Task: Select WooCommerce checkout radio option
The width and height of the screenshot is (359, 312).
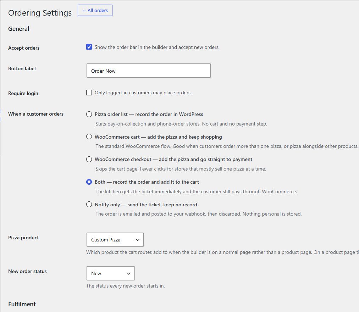Action: tap(89, 159)
